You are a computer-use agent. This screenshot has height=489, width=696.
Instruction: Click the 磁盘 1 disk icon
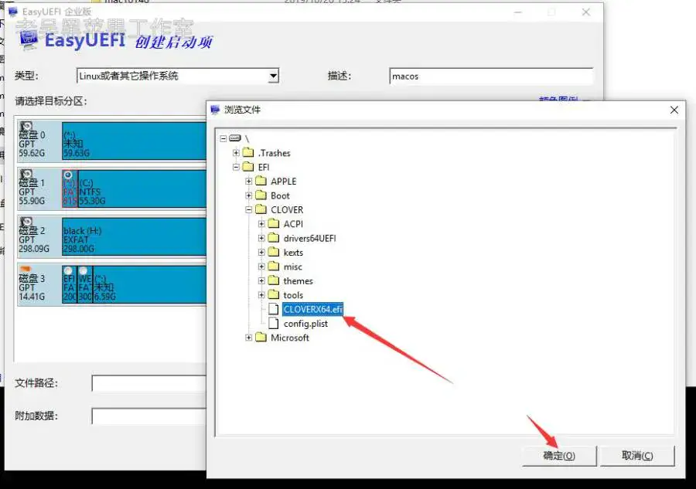point(26,174)
